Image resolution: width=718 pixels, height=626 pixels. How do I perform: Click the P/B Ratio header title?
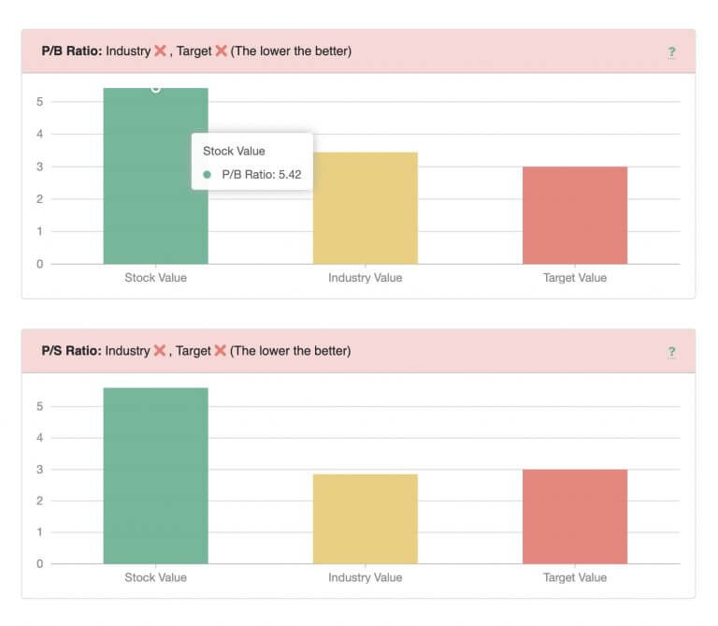pos(72,51)
